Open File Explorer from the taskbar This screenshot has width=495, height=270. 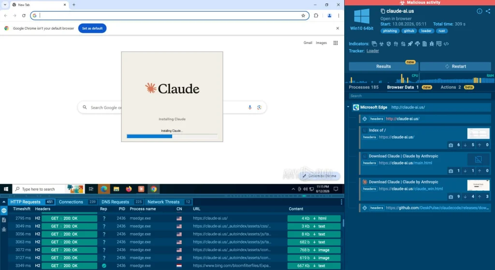pos(116,189)
